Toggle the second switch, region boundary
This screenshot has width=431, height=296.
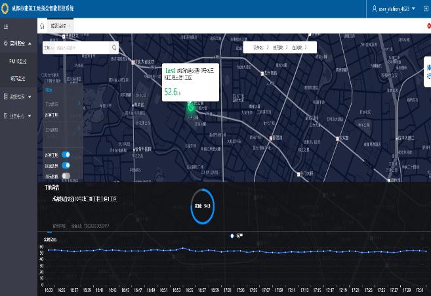tap(66, 165)
